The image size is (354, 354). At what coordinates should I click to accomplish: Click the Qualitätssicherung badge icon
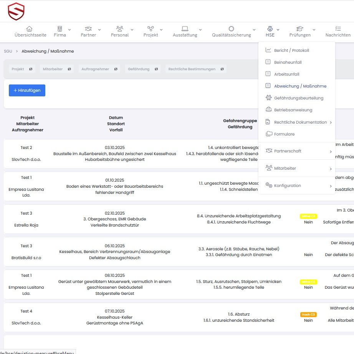[x=231, y=29]
